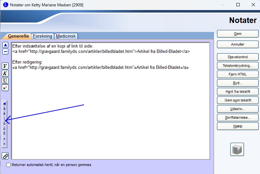Select the Generelle tab
The width and height of the screenshot is (260, 174).
(x=19, y=36)
